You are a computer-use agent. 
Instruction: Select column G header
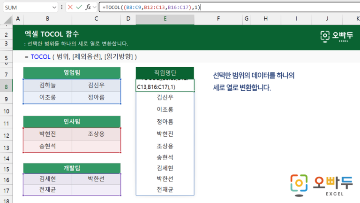pyautogui.click(x=247, y=19)
